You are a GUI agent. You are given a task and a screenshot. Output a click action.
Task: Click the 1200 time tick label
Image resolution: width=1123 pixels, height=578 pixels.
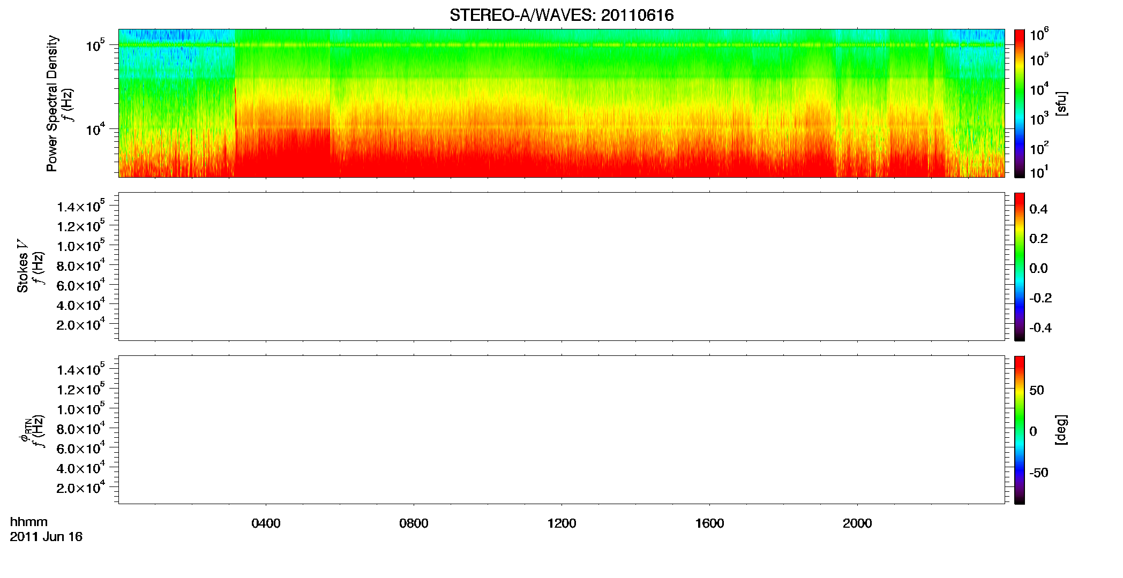561,523
